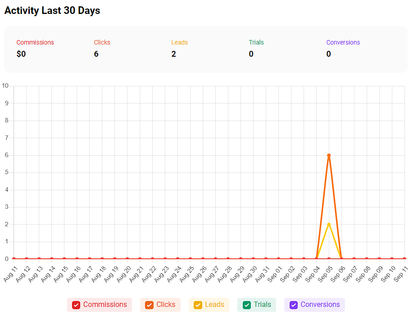413x315 pixels.
Task: Click the Commissions $0 summary stat
Action: click(21, 54)
